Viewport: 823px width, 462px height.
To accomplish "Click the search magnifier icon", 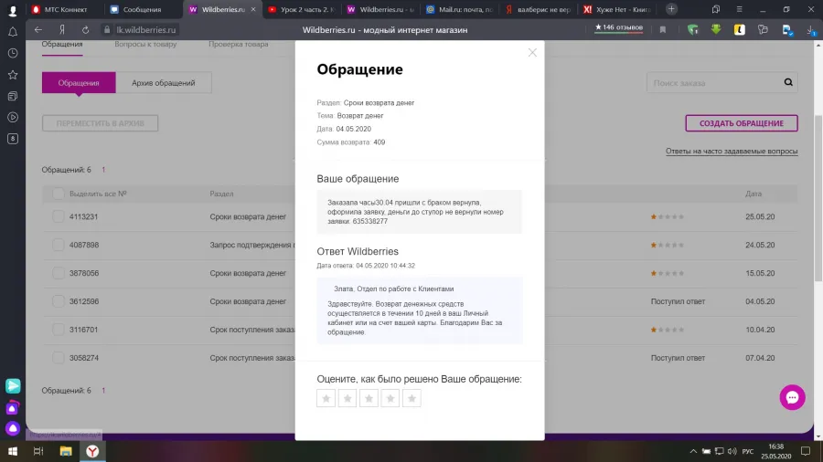I will pos(788,82).
